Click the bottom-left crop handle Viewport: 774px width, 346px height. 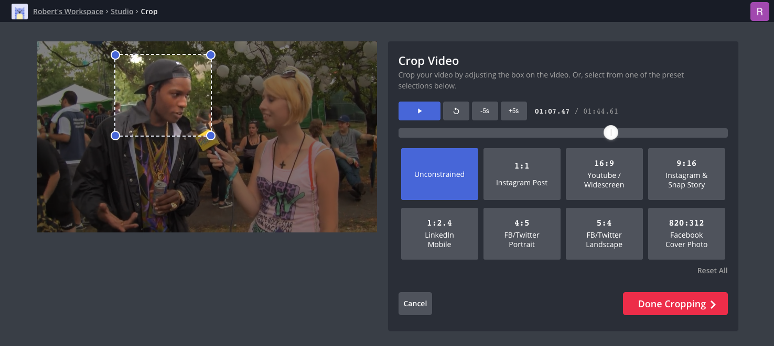[115, 136]
